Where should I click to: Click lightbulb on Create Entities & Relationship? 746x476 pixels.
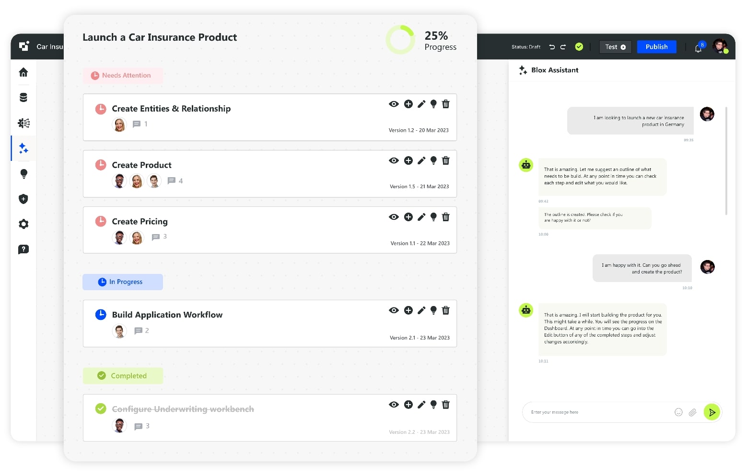[x=433, y=104]
